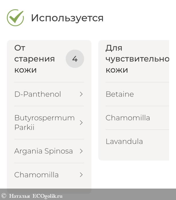Select Betaine in the sensitive skin list
The image size is (176, 200).
120,94
